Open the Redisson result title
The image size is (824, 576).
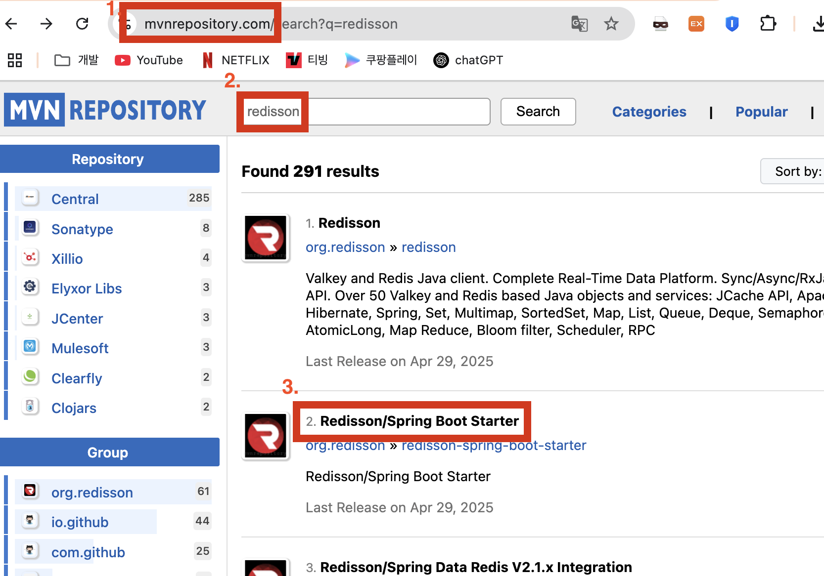pos(349,223)
